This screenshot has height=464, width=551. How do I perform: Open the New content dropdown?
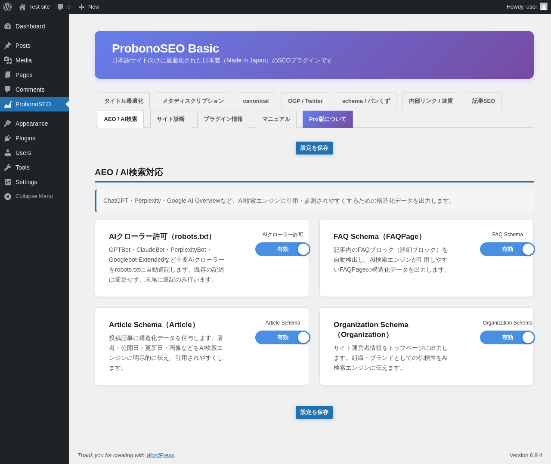89,7
